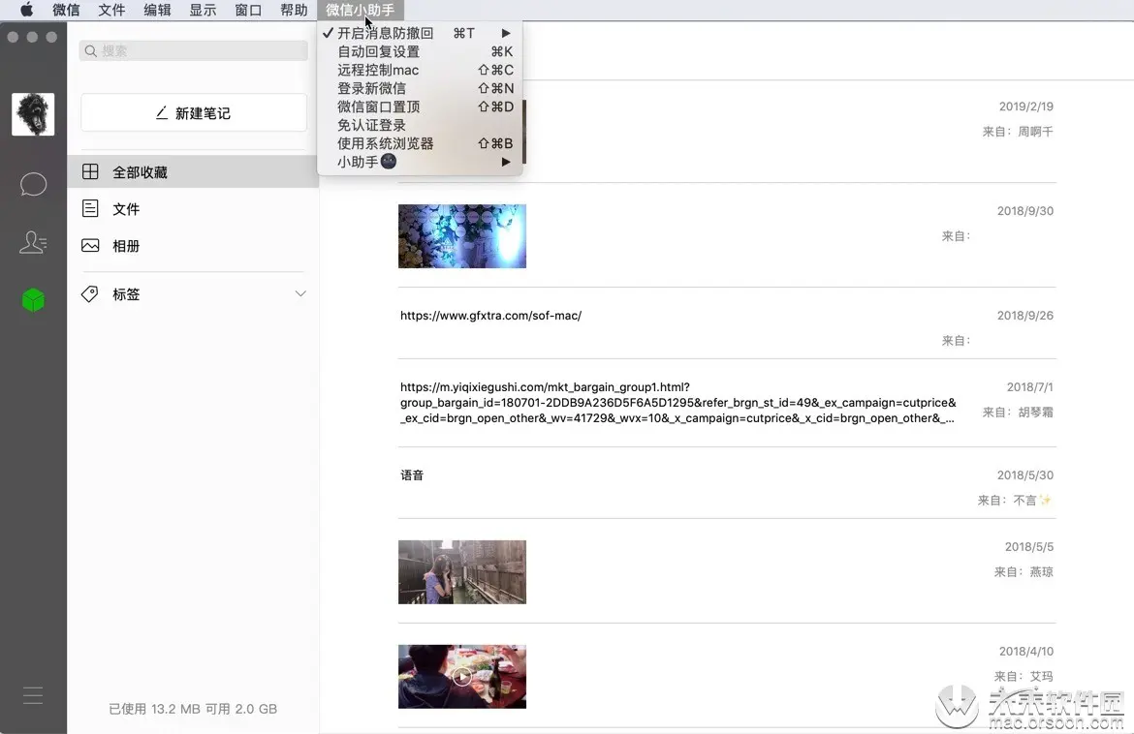Viewport: 1134px width, 734px height.
Task: Click the 搜索 search field
Action: [192, 49]
